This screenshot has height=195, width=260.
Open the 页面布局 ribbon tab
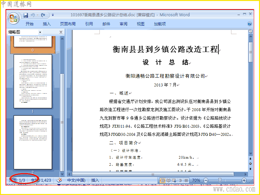tap(68, 24)
